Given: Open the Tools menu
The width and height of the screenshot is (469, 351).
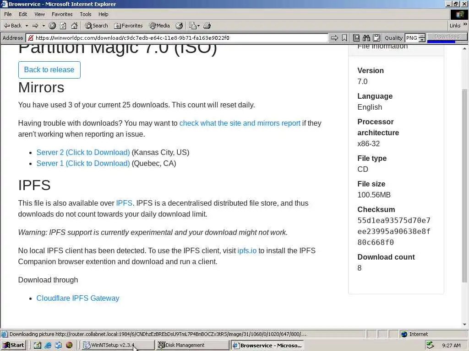Looking at the screenshot, I should pos(85,14).
